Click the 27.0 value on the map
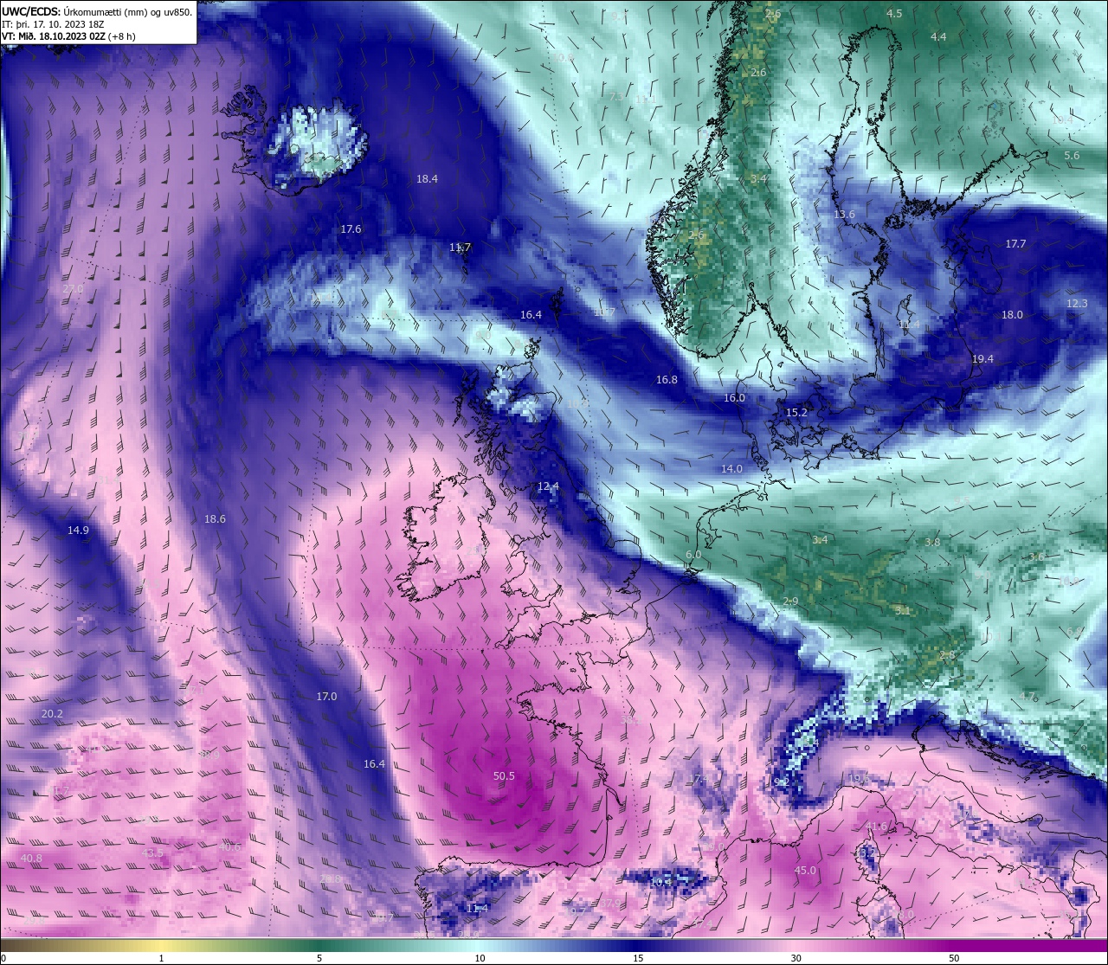Viewport: 1108px width, 965px height. point(73,289)
